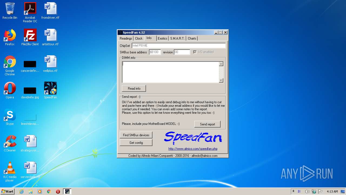346x195 pixels.
Task: Click the Read info button
Action: pyautogui.click(x=134, y=89)
